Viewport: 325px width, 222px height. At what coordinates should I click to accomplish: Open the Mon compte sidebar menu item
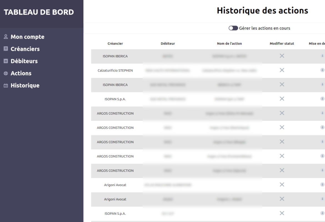(27, 37)
